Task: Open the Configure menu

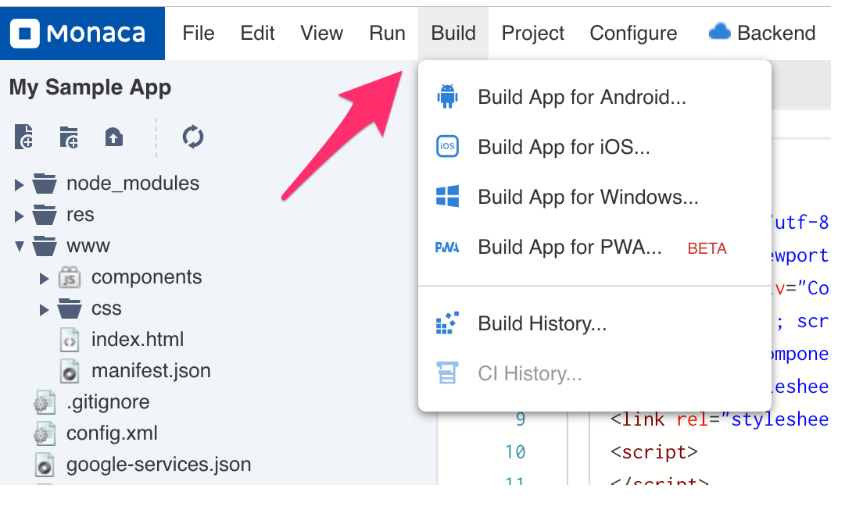Action: point(633,34)
